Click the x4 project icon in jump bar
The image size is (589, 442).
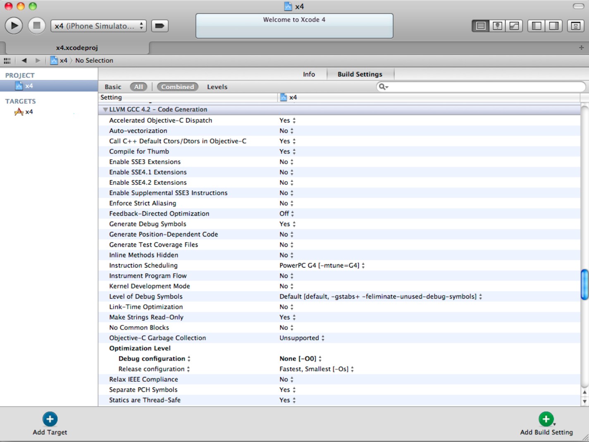pyautogui.click(x=54, y=60)
